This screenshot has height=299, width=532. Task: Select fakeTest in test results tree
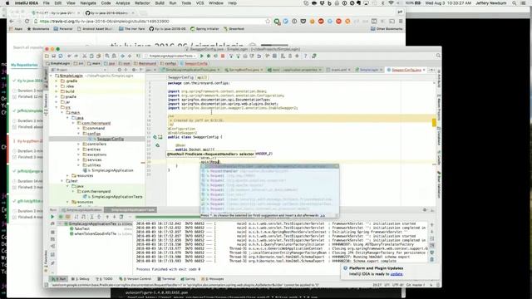pos(81,229)
